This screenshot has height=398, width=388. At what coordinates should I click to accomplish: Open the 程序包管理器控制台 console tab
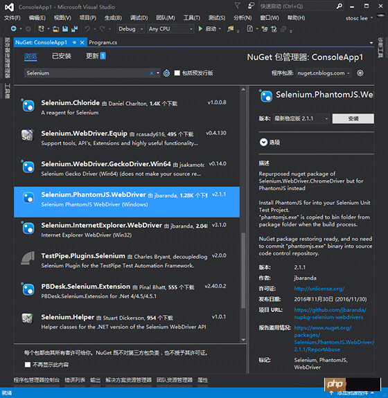37,380
